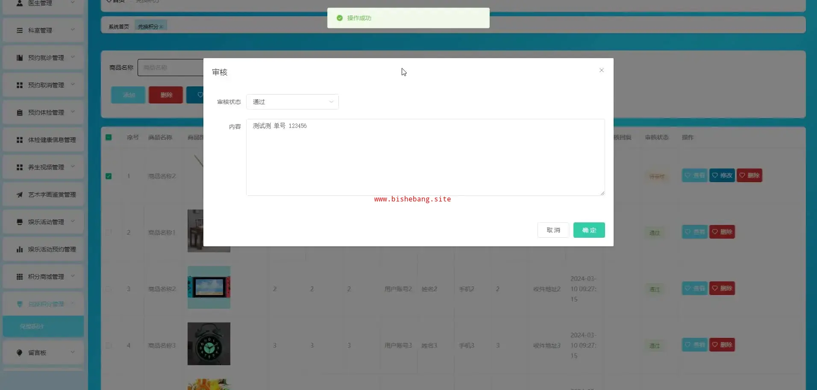The height and width of the screenshot is (390, 817).
Task: Click 删除 for row 2
Action: click(722, 232)
